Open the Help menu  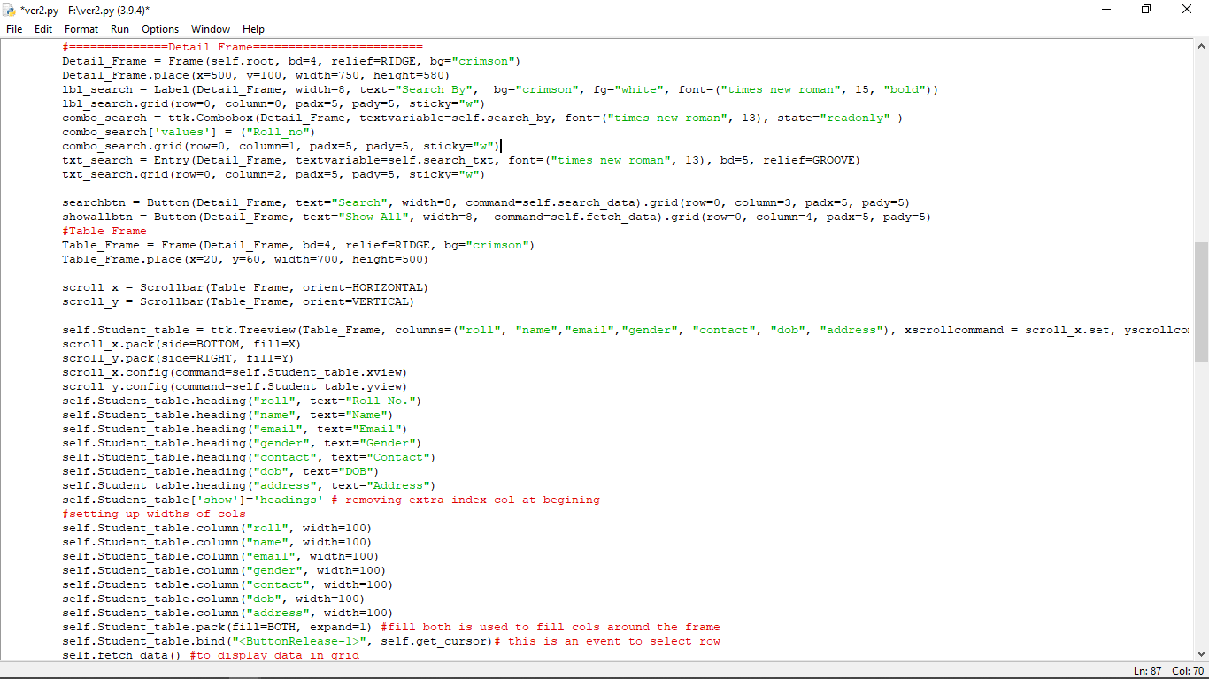[253, 28]
